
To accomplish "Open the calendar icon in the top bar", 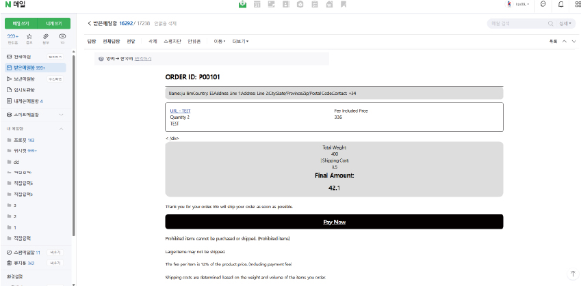I will coord(257,5).
